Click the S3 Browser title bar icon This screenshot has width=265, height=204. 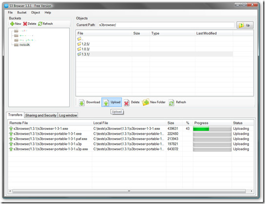click(x=6, y=6)
